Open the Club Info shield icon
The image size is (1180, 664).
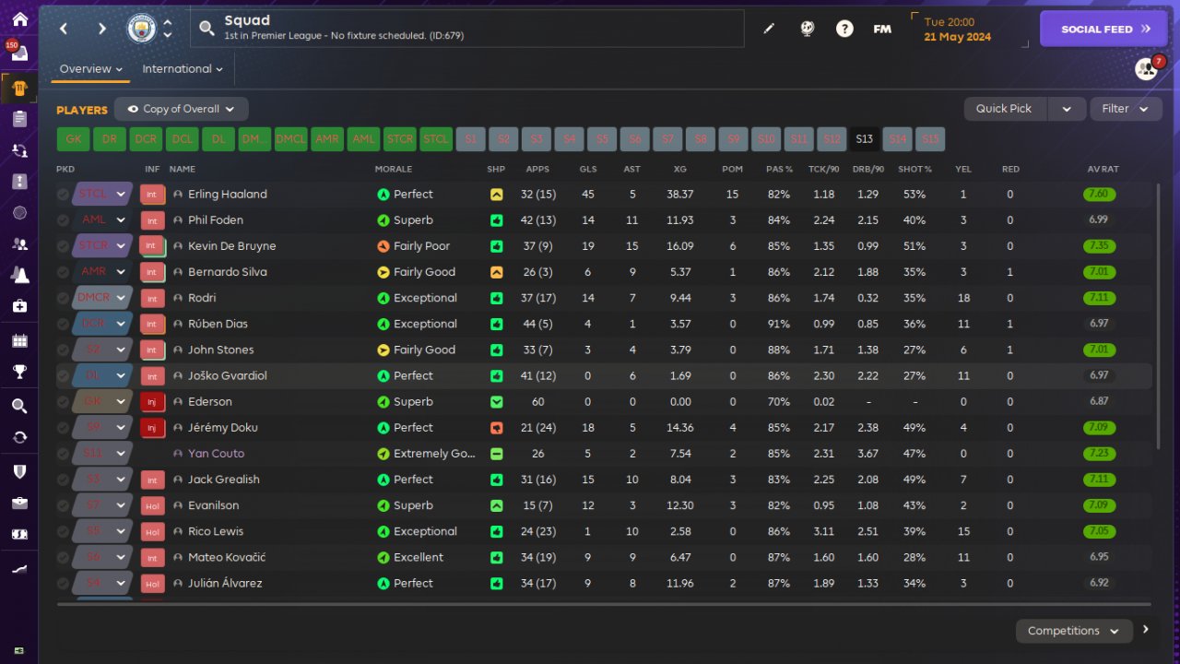click(x=19, y=471)
